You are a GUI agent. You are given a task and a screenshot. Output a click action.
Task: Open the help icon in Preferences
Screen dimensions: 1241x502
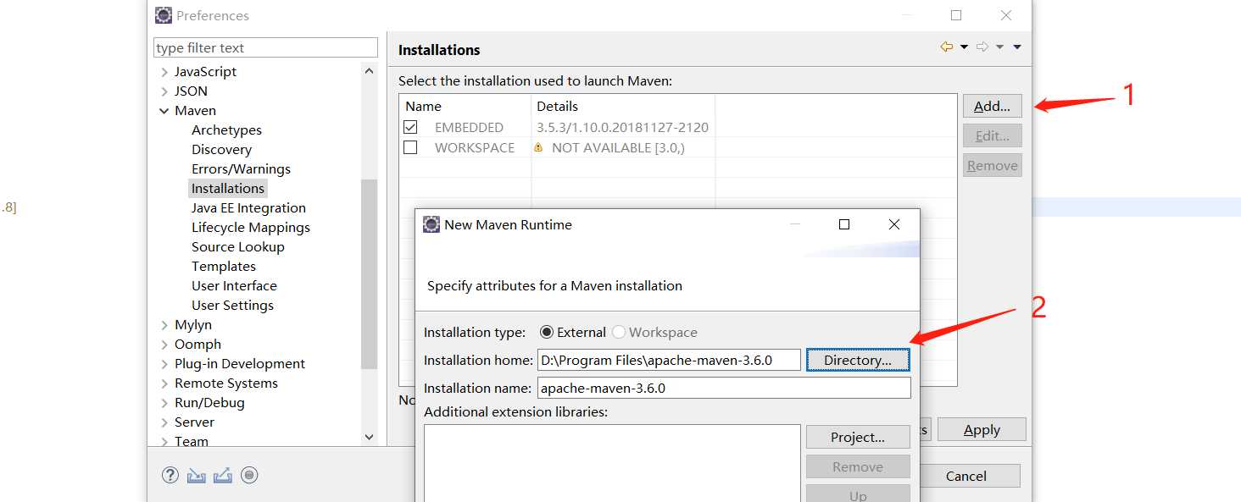click(x=170, y=475)
